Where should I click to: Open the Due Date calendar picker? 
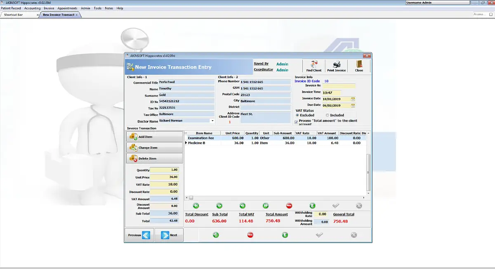pos(353,105)
